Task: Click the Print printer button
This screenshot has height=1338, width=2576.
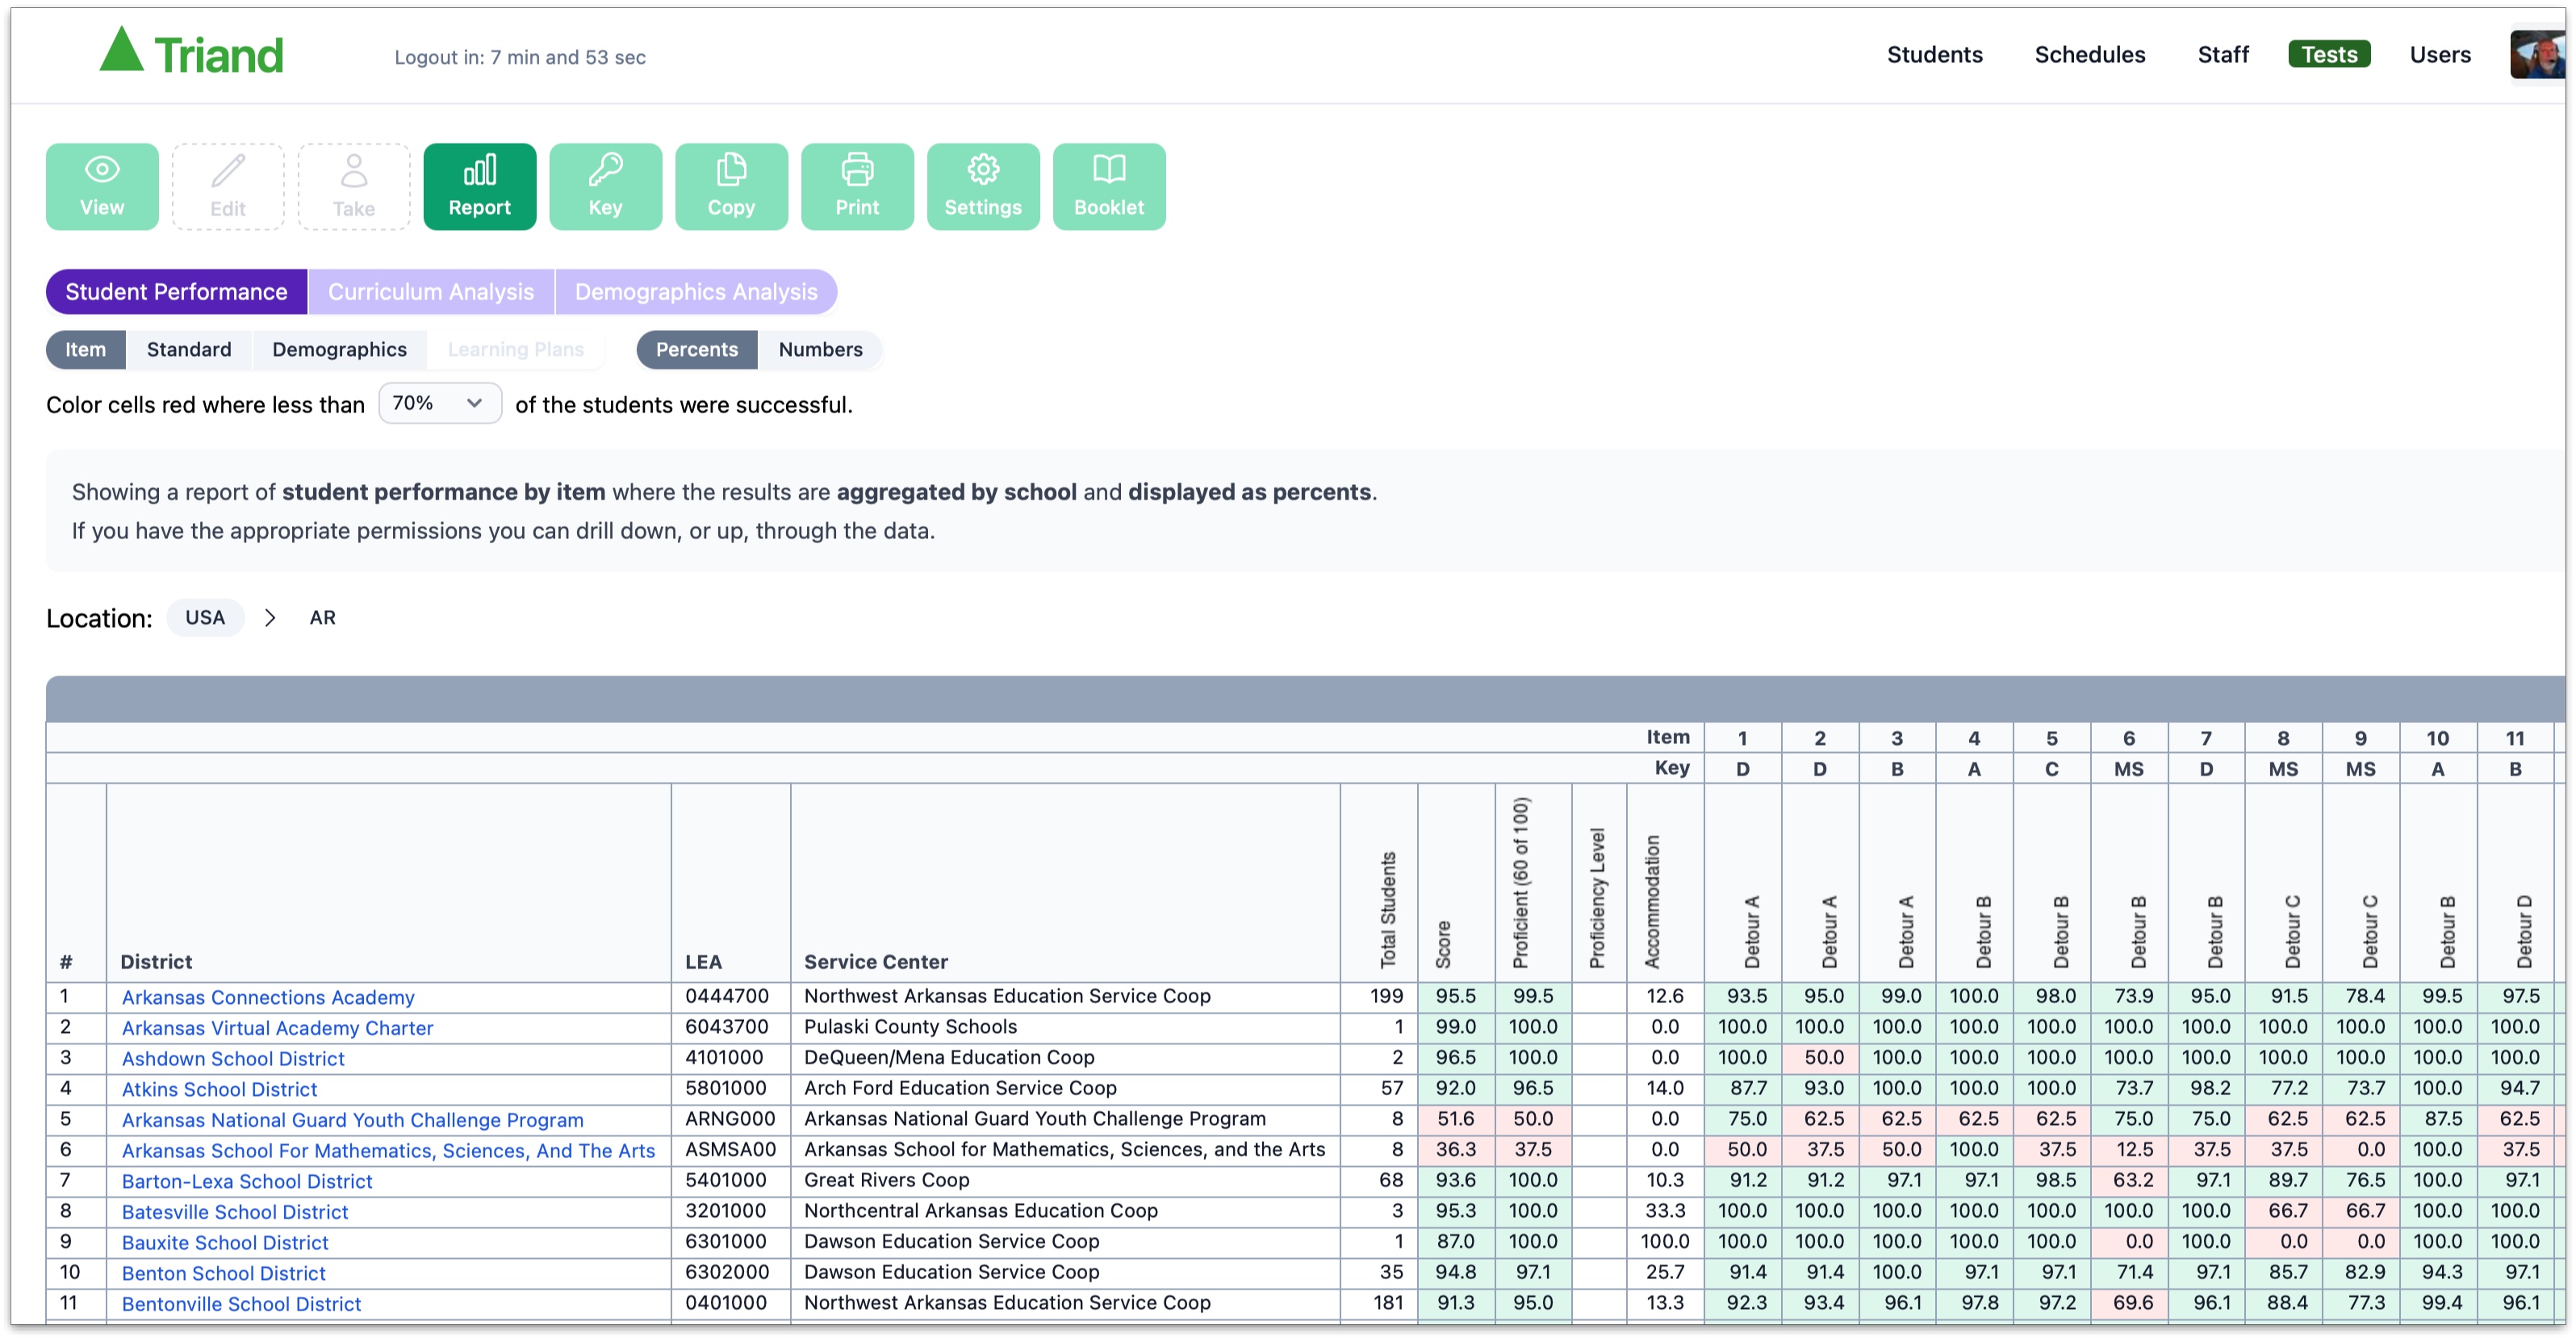Action: click(858, 186)
